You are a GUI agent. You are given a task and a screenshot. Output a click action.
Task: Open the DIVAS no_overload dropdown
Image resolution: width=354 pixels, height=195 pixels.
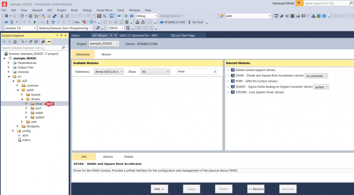pyautogui.click(x=316, y=76)
